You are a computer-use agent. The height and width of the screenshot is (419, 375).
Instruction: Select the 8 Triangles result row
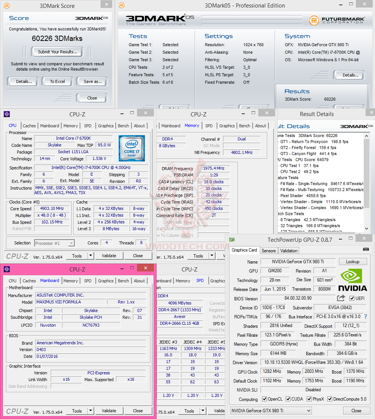(308, 220)
